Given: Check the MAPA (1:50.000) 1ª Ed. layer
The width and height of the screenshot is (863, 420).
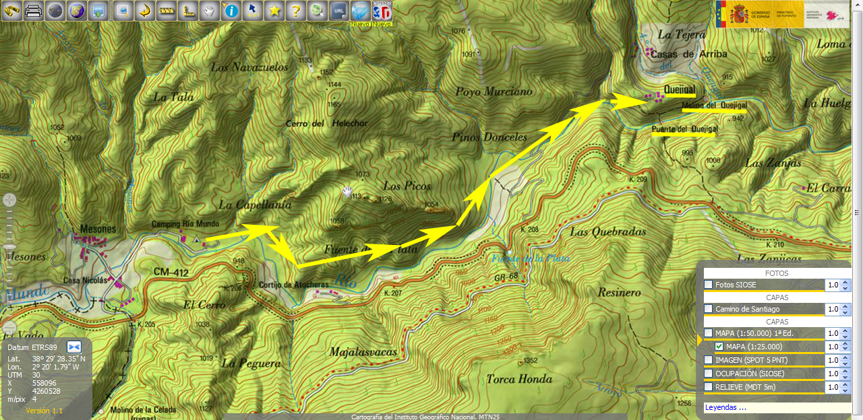Looking at the screenshot, I should 708,333.
